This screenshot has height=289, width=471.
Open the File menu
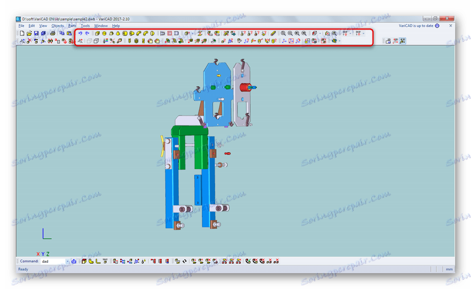point(21,26)
